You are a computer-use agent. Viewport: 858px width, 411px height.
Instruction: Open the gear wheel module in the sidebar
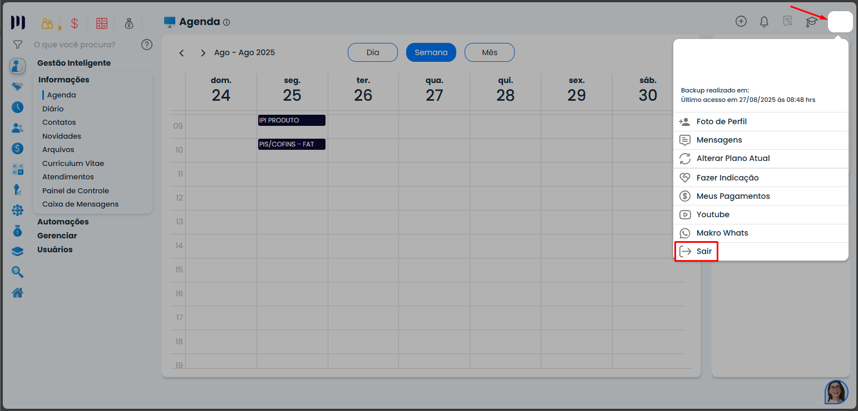point(17,210)
